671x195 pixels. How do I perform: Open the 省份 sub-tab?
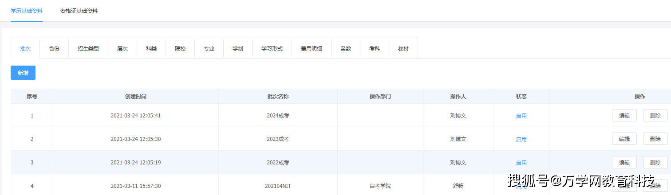point(54,49)
